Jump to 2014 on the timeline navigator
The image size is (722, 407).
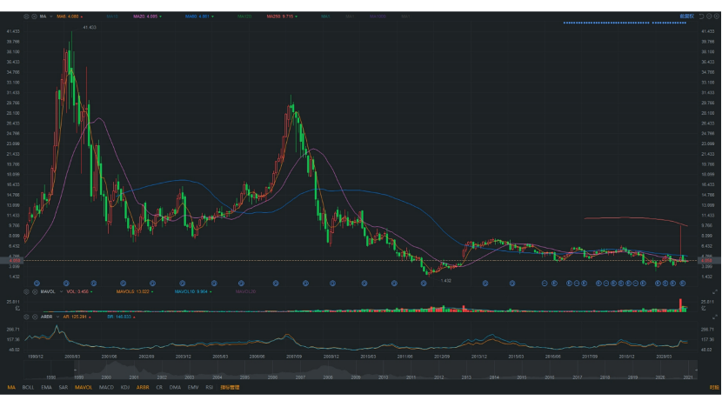[x=494, y=377]
